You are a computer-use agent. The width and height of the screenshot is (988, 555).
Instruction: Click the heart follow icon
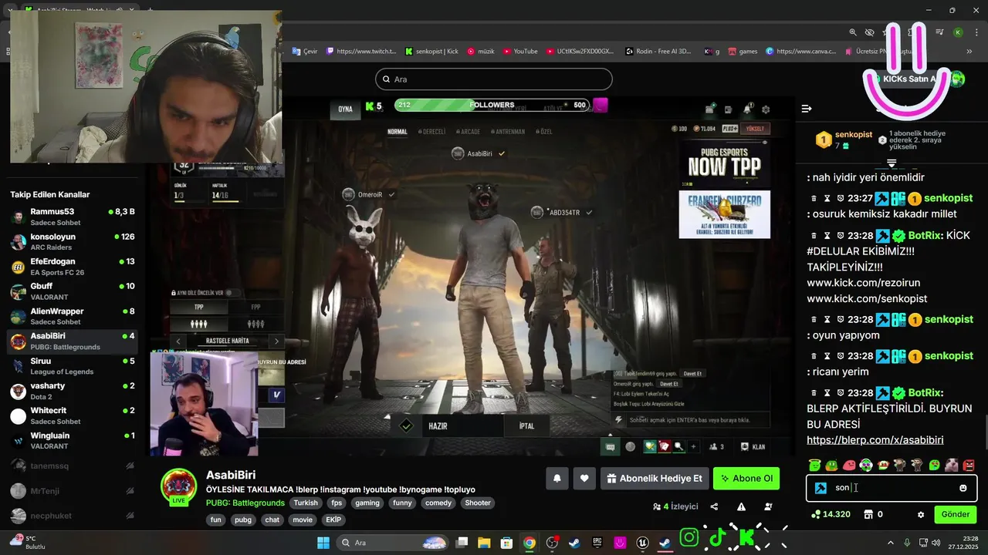pyautogui.click(x=584, y=479)
